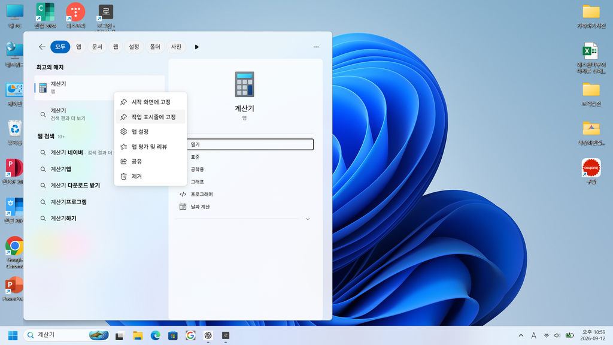Select the 바탕화면 folder with colored logo
Image resolution: width=613 pixels, height=345 pixels.
tap(591, 133)
